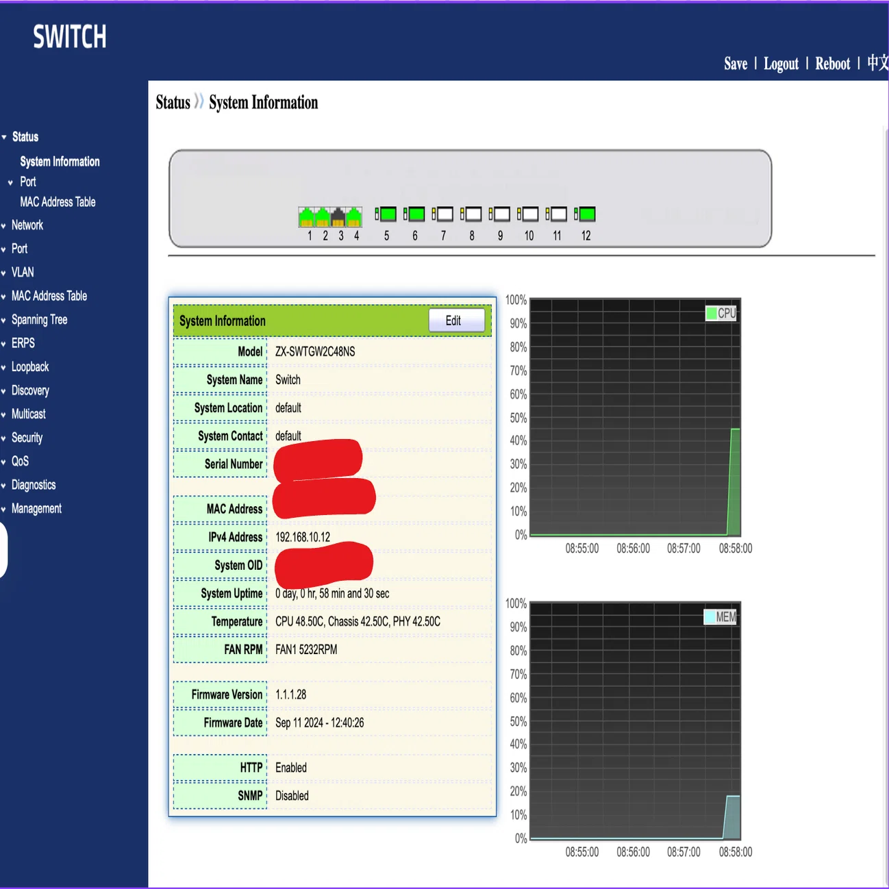Screen dimensions: 889x889
Task: Expand the QoS menu
Action: [x=20, y=462]
